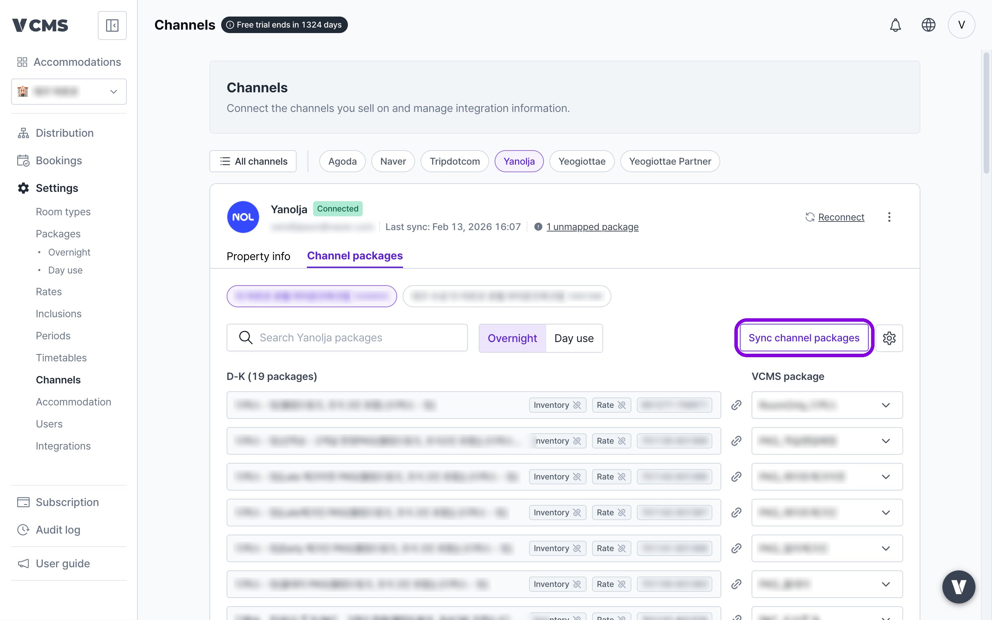Open channel package settings gear
The height and width of the screenshot is (620, 992).
tap(889, 338)
